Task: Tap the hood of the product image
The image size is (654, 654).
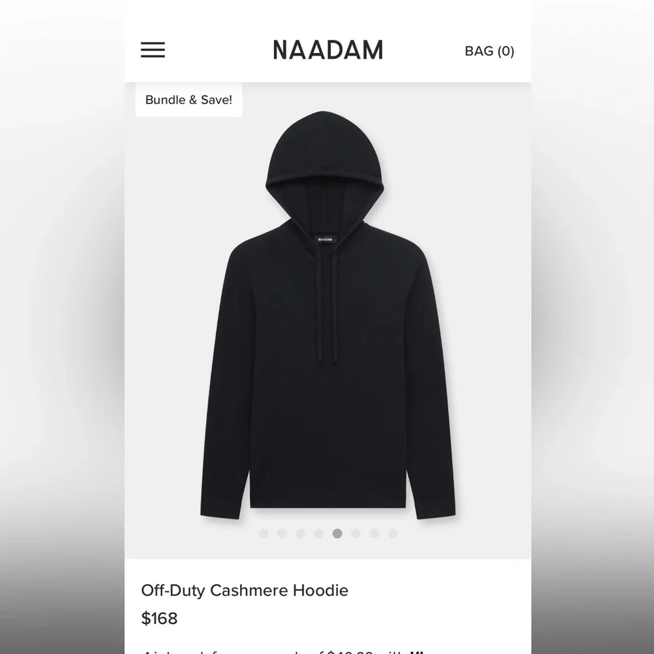Action: [x=324, y=167]
